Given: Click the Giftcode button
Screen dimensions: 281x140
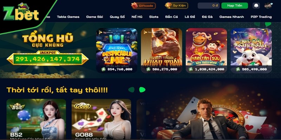Looking at the screenshot, I should click(143, 6).
